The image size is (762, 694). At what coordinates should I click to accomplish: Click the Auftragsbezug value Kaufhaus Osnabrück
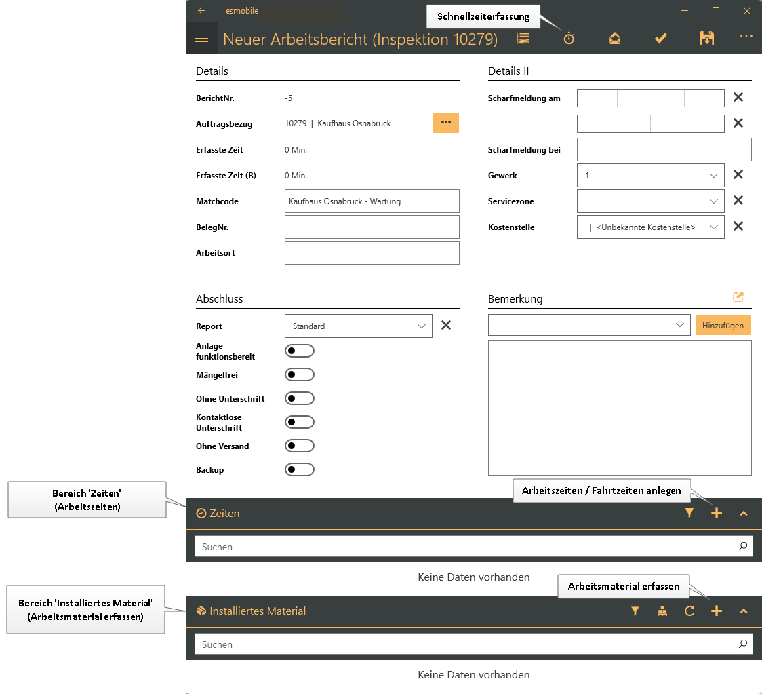354,123
